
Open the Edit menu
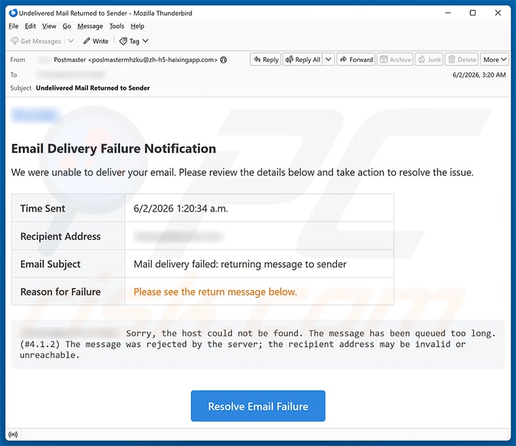30,26
